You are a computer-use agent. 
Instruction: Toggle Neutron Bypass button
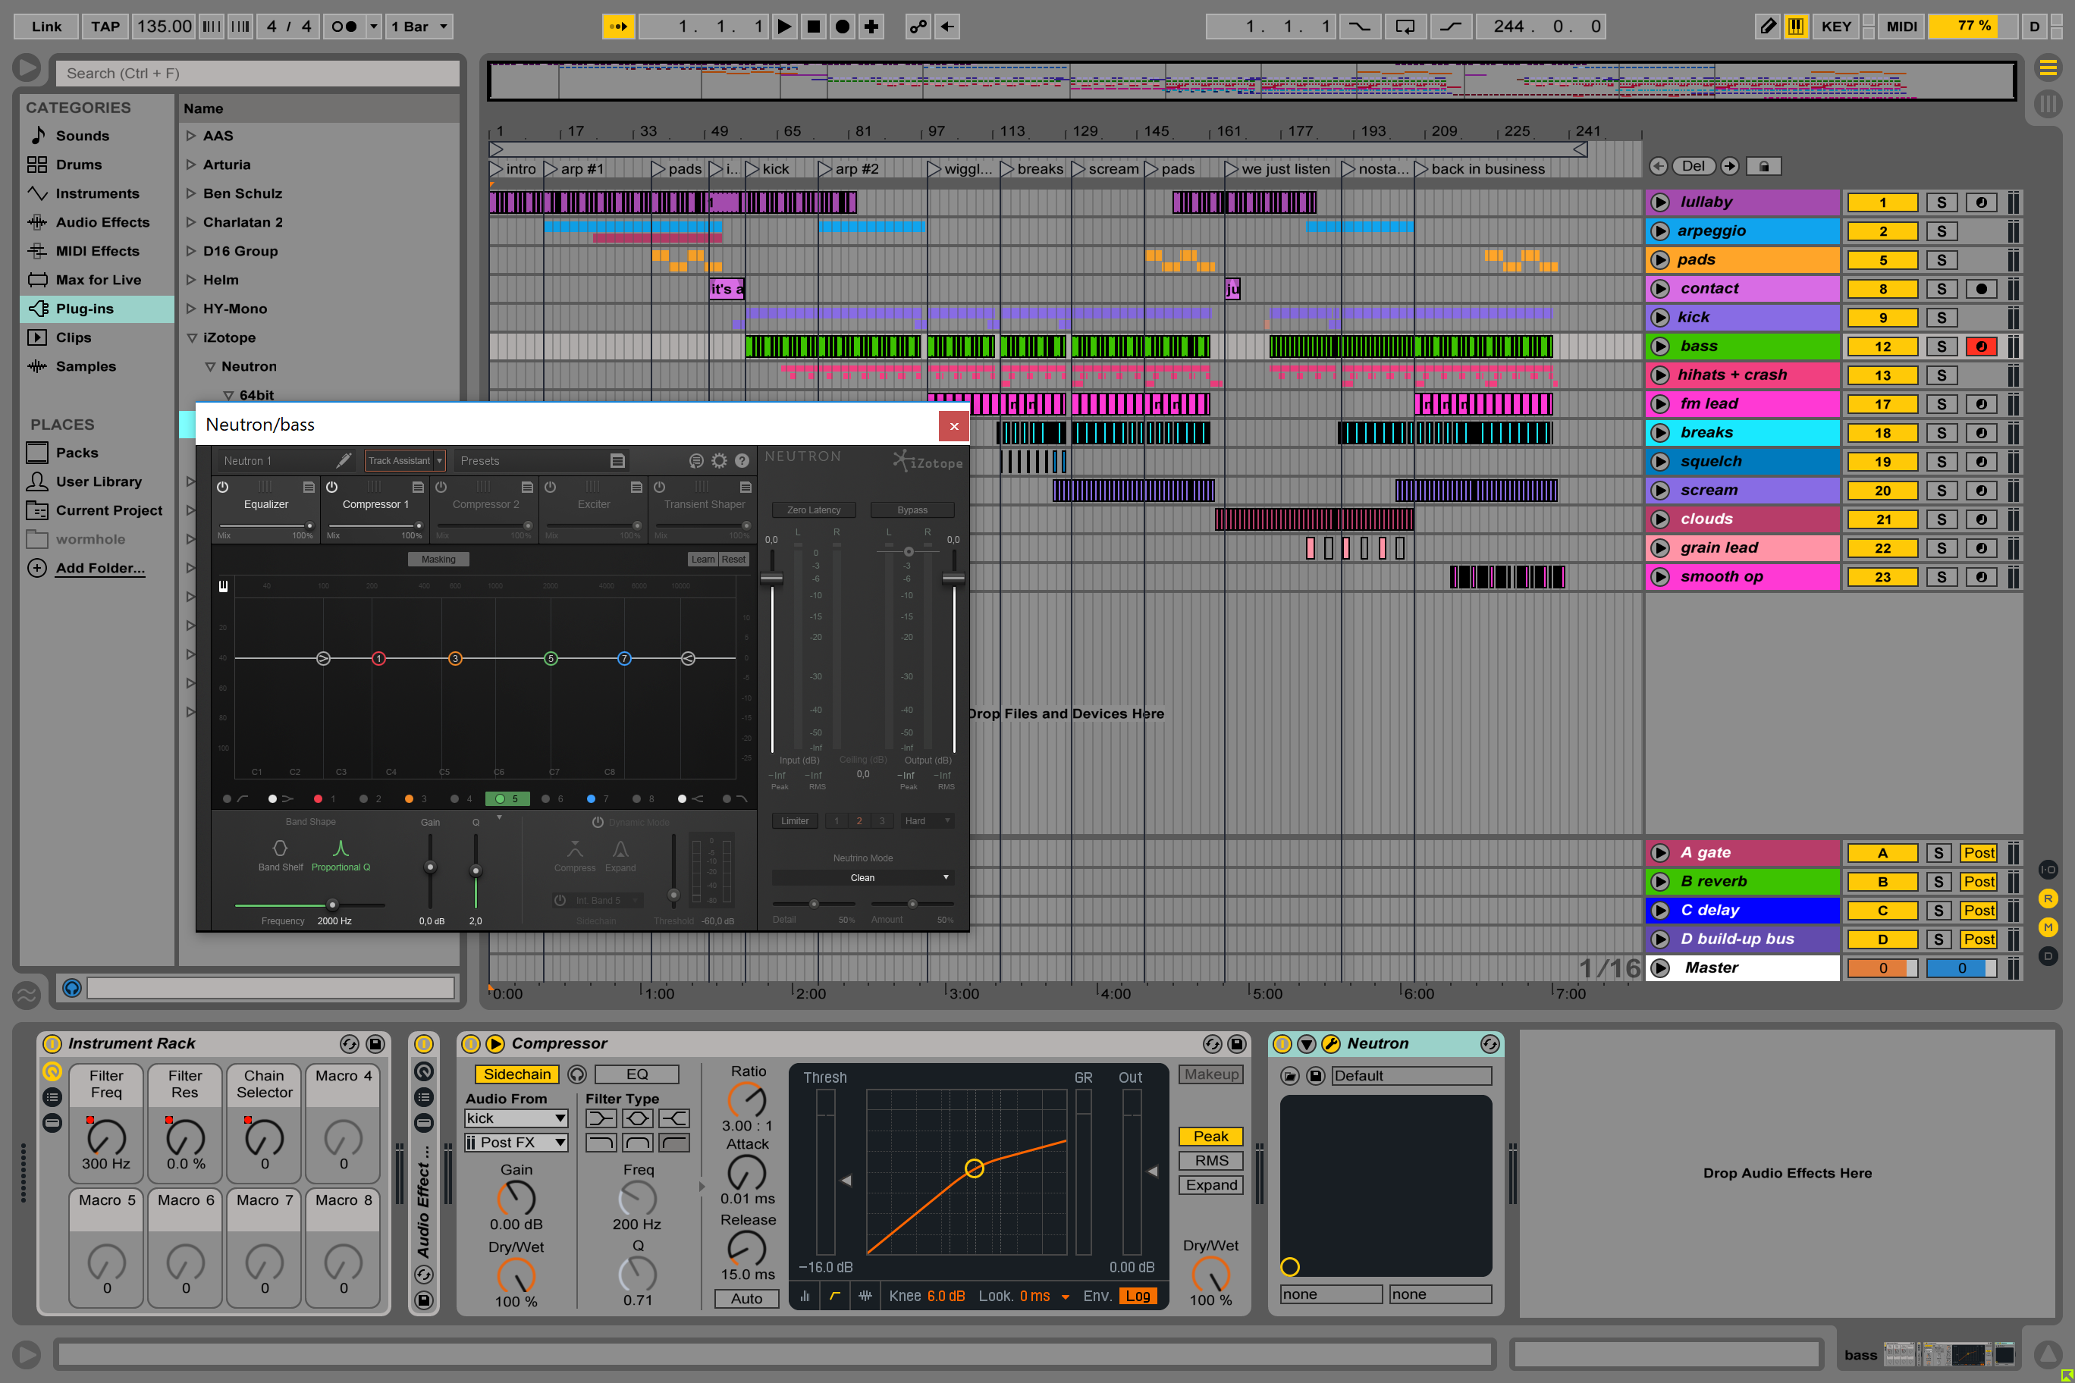[912, 510]
